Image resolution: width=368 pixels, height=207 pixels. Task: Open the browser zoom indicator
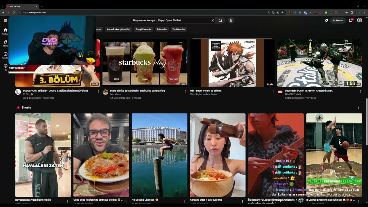pos(269,13)
